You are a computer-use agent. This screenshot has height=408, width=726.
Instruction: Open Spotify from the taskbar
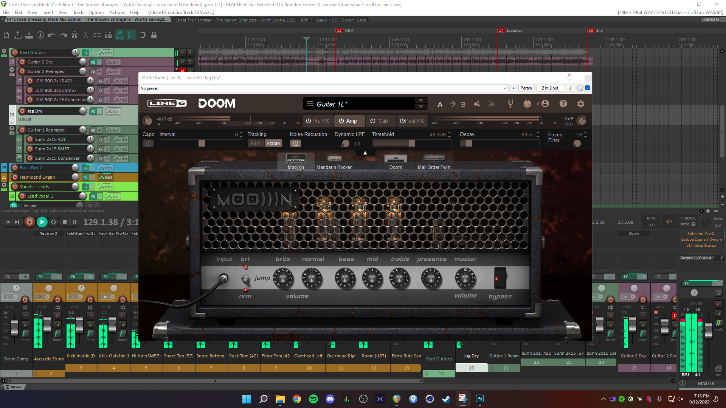[313, 399]
